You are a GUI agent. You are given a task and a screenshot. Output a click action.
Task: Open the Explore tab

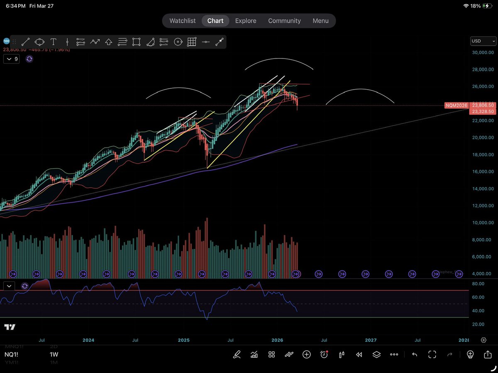tap(246, 21)
